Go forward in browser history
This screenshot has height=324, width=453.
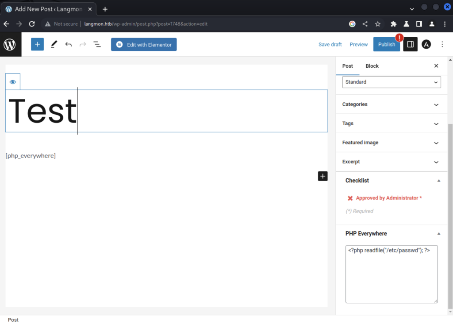pos(19,24)
